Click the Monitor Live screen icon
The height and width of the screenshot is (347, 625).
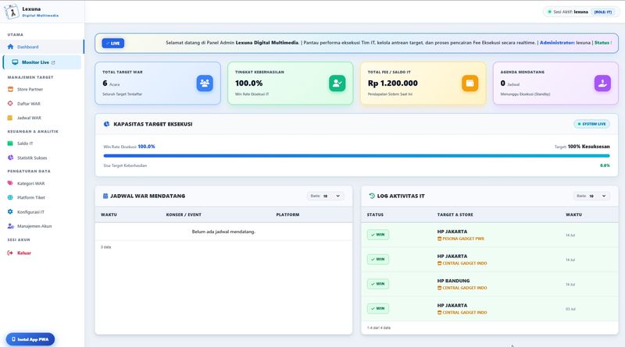point(15,62)
